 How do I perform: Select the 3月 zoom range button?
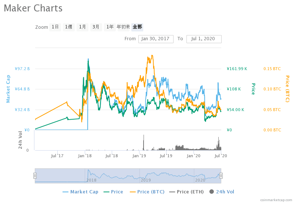[96, 27]
